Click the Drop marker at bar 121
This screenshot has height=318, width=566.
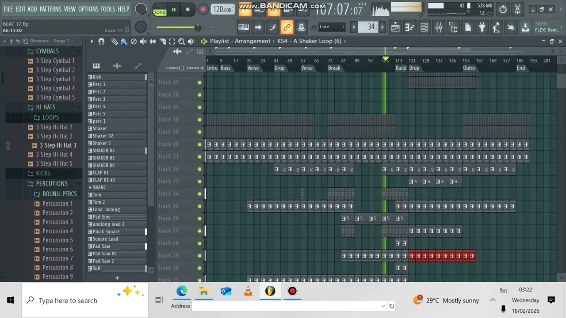[x=414, y=68]
